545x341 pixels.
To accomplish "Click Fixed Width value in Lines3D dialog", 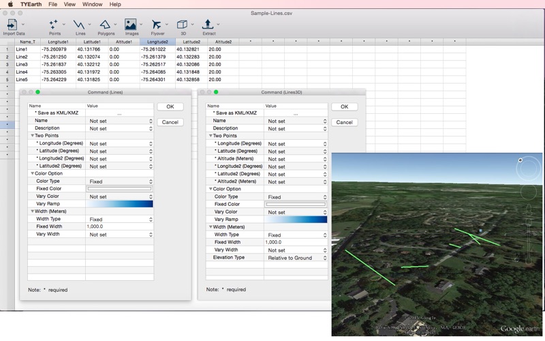I will coord(296,242).
